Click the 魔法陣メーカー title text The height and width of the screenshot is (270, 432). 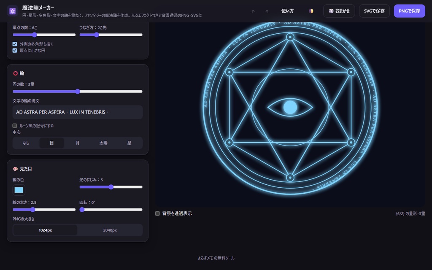point(38,8)
